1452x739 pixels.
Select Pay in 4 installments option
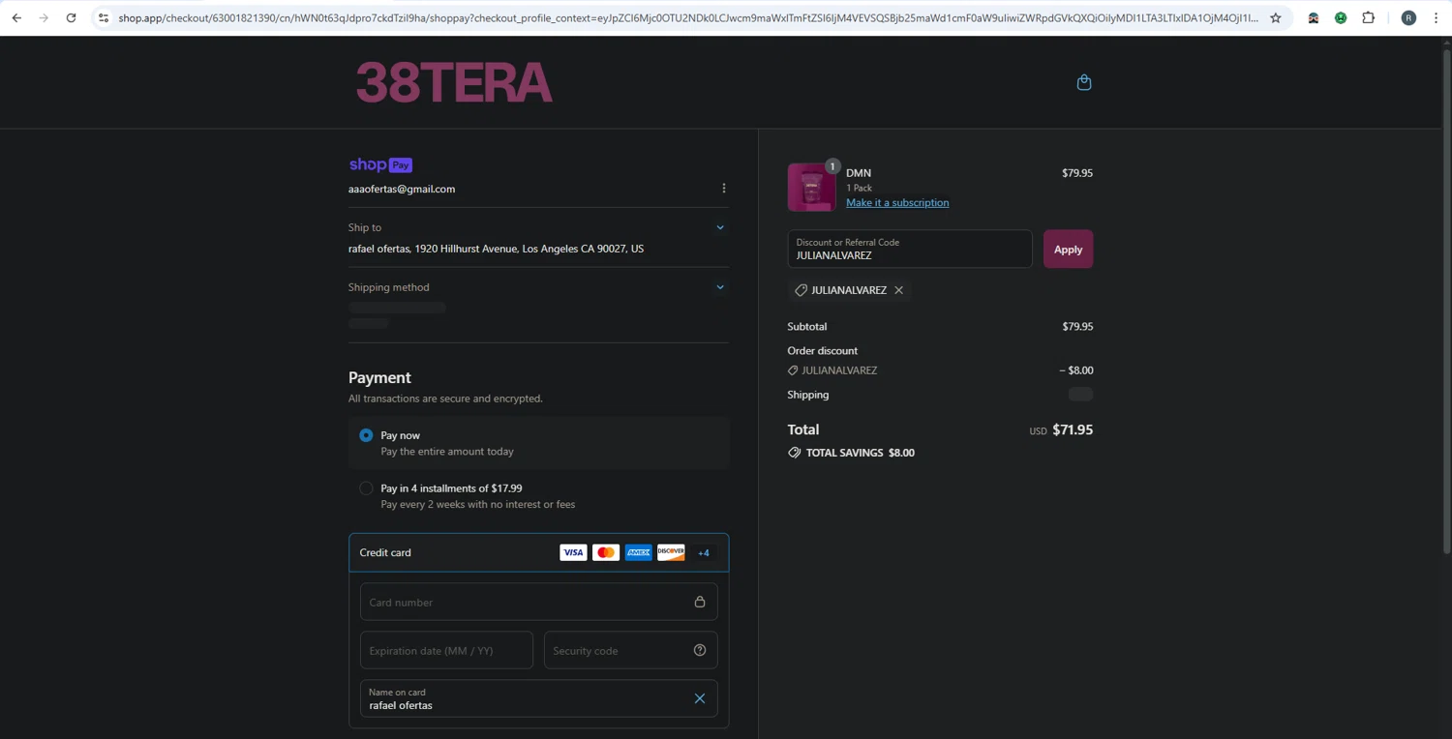366,488
